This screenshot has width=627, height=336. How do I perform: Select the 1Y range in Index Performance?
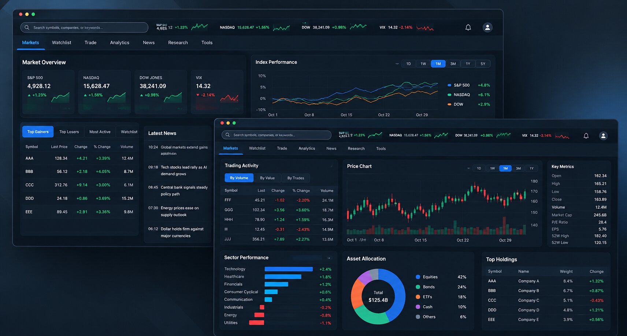coord(468,64)
